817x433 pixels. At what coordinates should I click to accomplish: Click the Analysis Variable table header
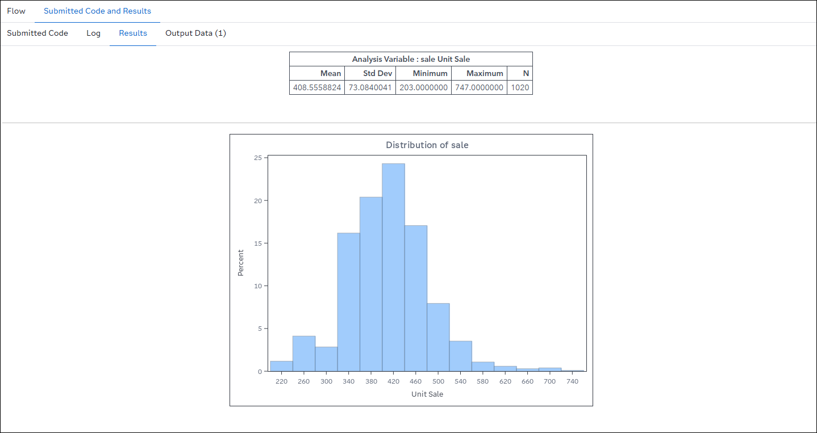(411, 59)
